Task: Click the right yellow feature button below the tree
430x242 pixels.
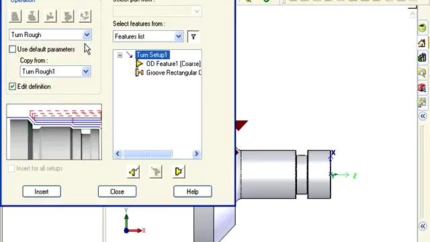Action: tap(179, 172)
